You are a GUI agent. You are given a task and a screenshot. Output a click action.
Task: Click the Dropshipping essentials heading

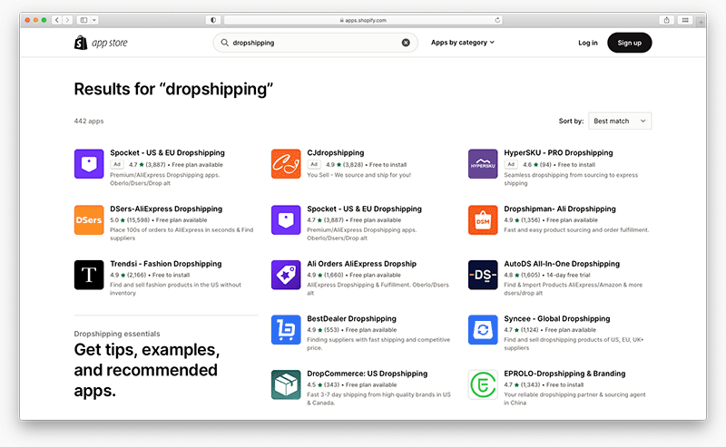tap(117, 334)
